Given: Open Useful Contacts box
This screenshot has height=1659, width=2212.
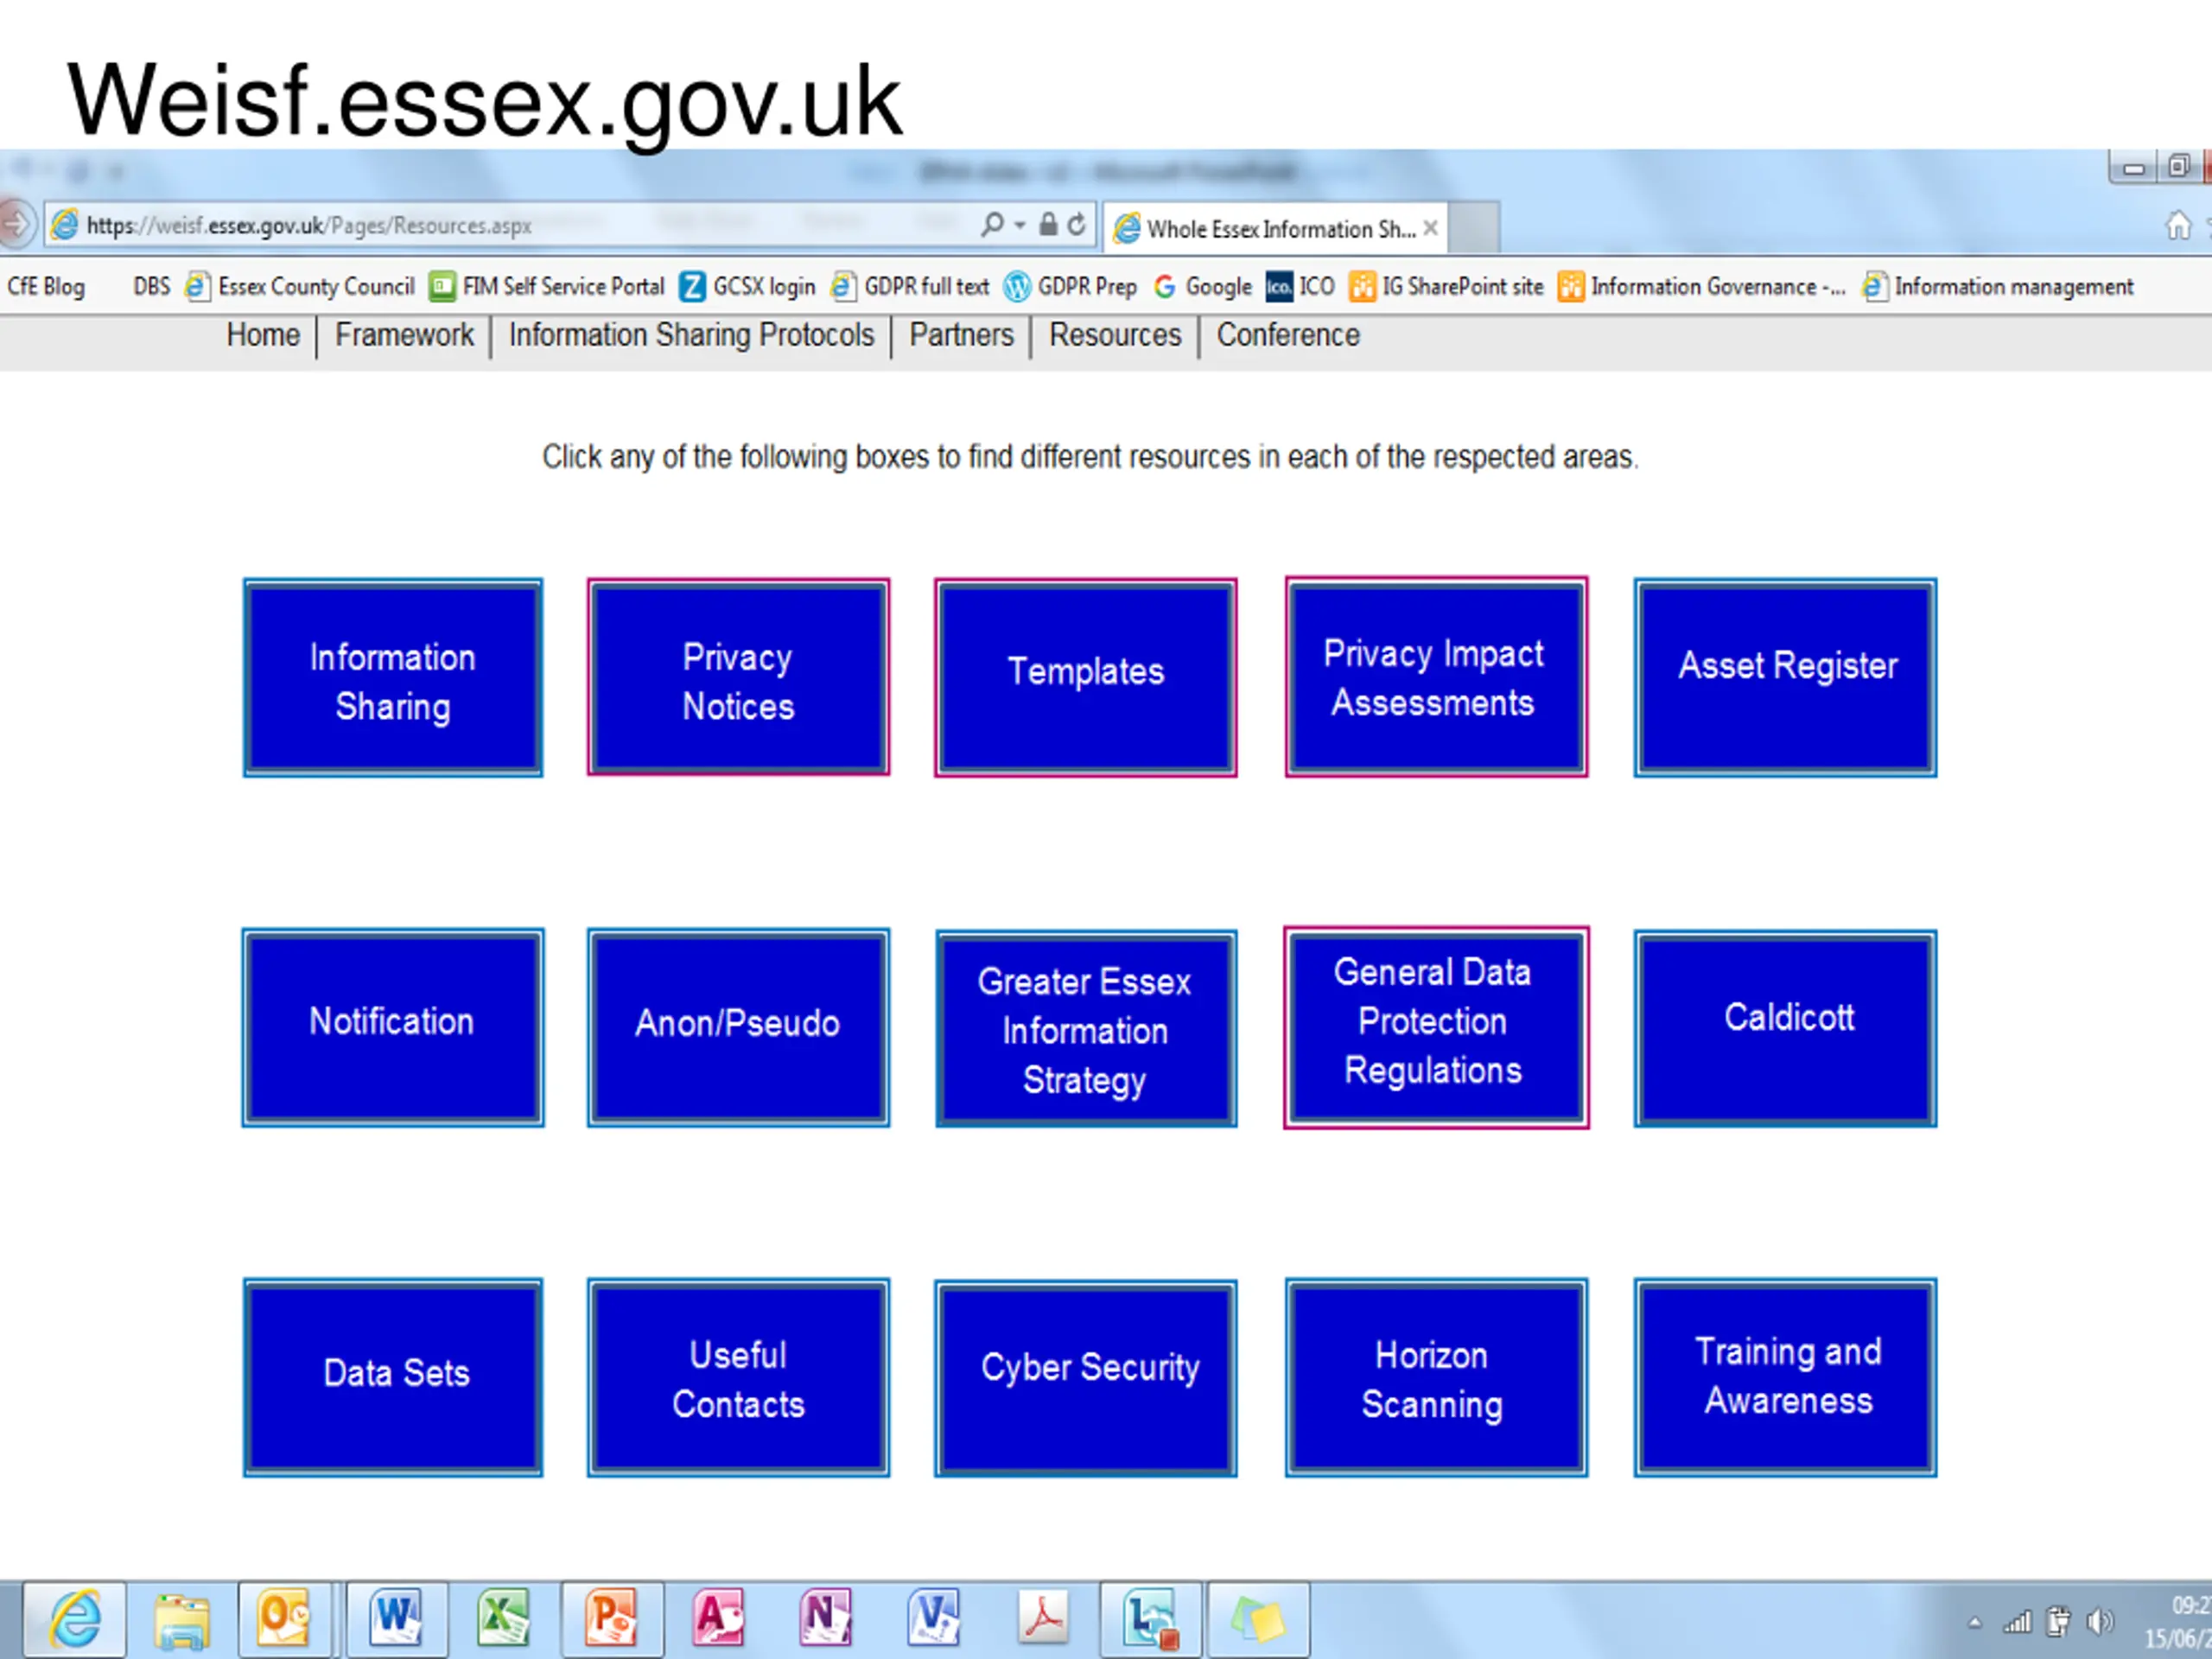Looking at the screenshot, I should tap(738, 1378).
